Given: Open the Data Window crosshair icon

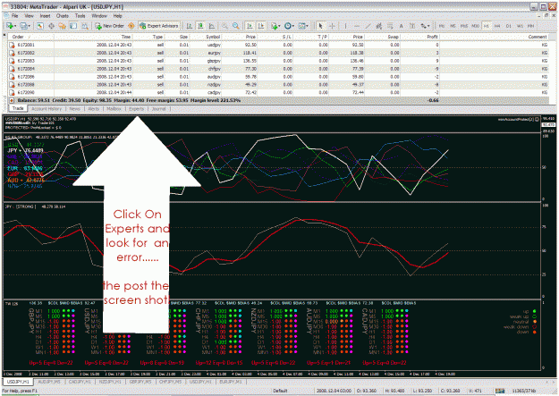Looking at the screenshot, I should (51, 26).
